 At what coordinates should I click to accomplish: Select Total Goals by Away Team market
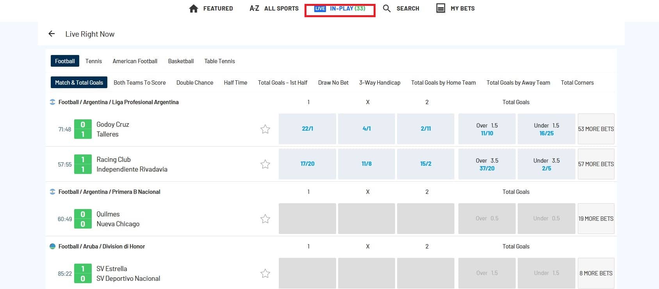(518, 83)
